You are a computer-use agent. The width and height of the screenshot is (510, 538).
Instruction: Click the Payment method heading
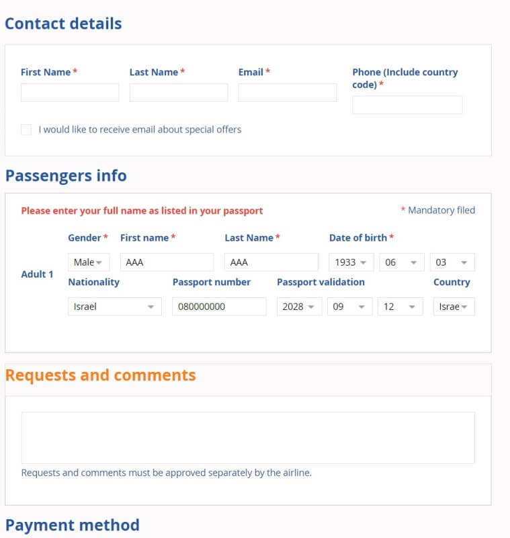coord(73,525)
